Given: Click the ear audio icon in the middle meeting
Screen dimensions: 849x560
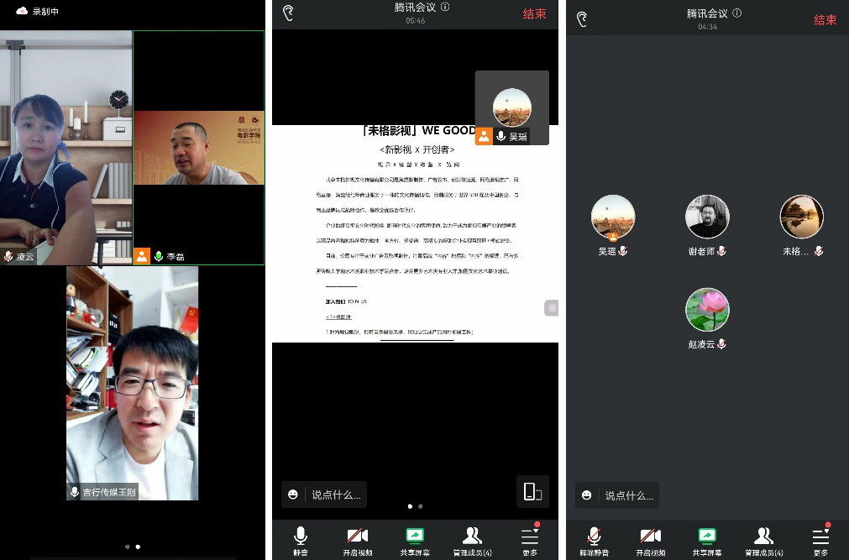Looking at the screenshot, I should pos(288,13).
